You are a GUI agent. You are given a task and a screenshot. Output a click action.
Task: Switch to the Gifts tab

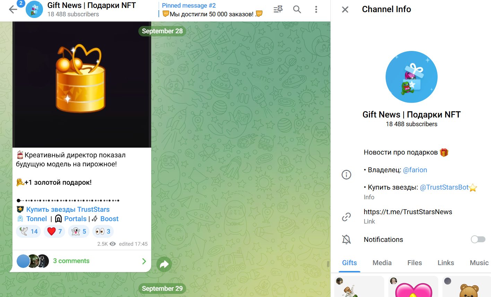349,263
